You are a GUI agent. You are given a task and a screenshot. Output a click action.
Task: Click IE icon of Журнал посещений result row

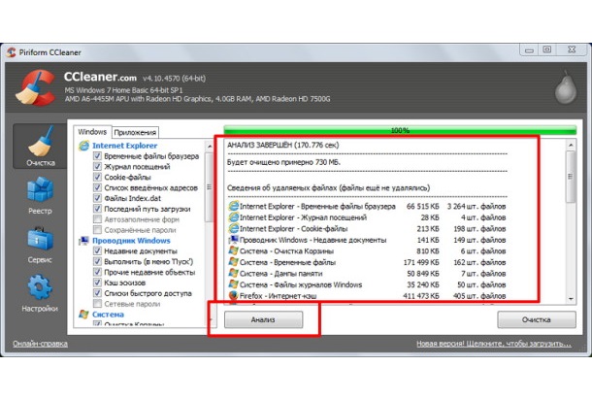point(233,217)
